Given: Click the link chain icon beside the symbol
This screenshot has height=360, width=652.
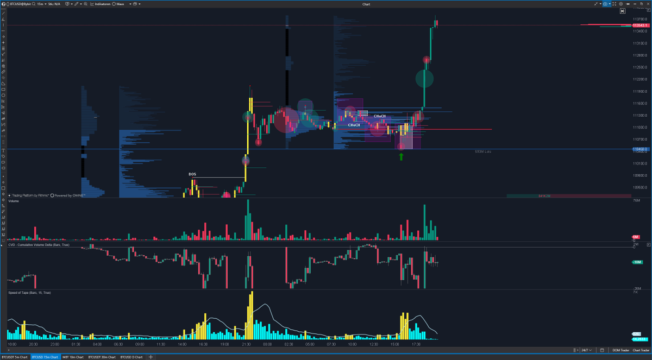Looking at the screenshot, I should point(8,4).
